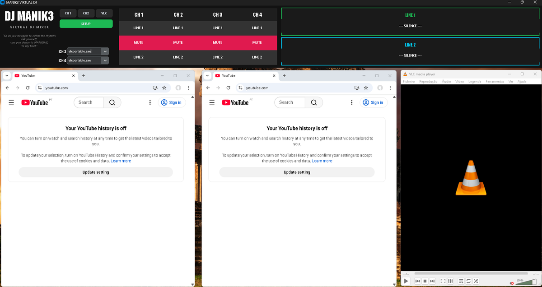
Task: Mute CH 2 in mixer
Action: coord(178,42)
